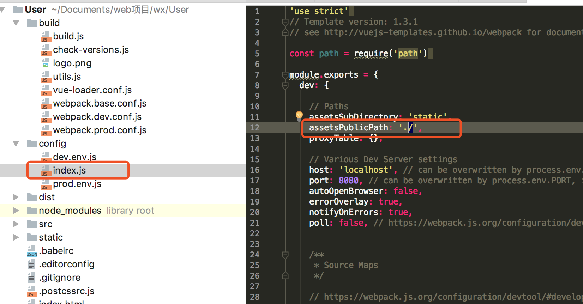This screenshot has width=583, height=304.
Task: Collapse the build folder
Action: coord(16,23)
